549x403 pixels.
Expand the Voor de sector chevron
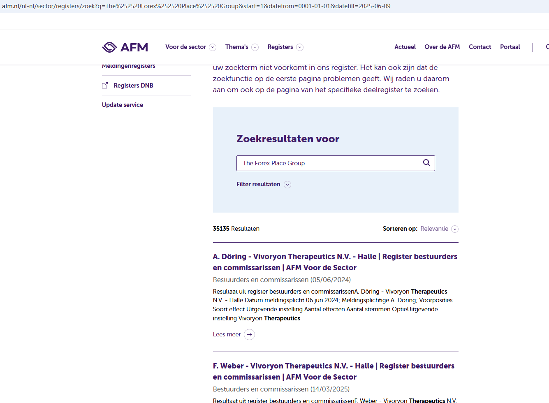213,47
